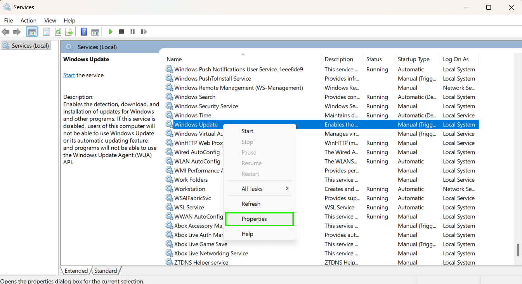
Task: Open Properties from the toolbar icon
Action: pyautogui.click(x=47, y=32)
